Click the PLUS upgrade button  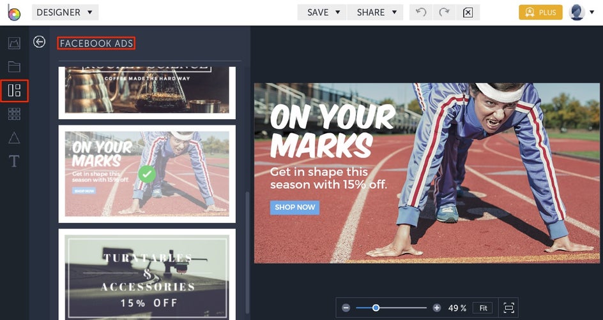pos(540,12)
